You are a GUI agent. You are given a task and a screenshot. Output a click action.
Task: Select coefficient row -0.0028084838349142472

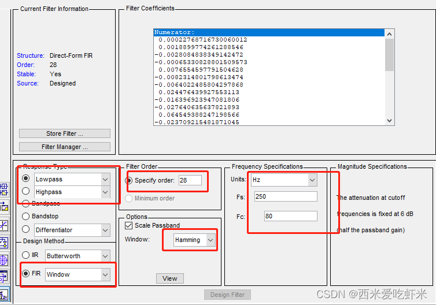pyautogui.click(x=269, y=55)
